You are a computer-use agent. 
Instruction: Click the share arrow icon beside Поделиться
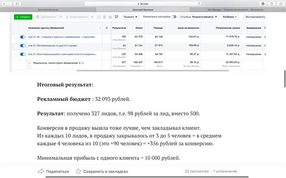[x=41, y=171]
